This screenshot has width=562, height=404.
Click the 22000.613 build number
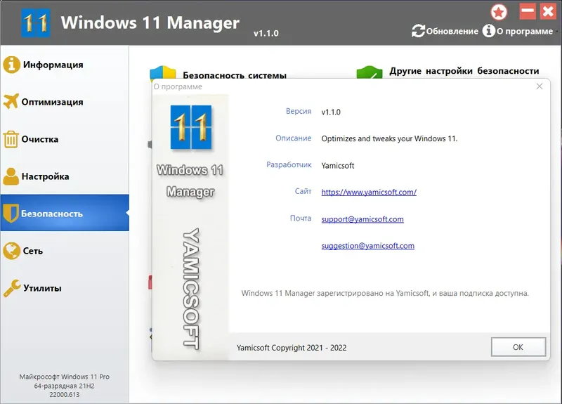[x=65, y=395]
